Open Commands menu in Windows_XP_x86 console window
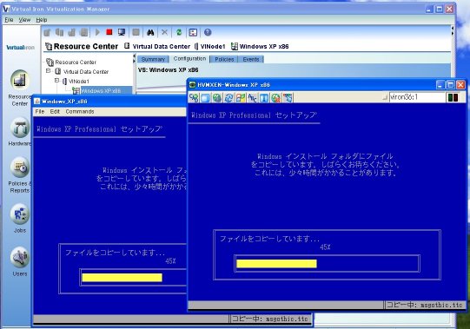 (80, 111)
